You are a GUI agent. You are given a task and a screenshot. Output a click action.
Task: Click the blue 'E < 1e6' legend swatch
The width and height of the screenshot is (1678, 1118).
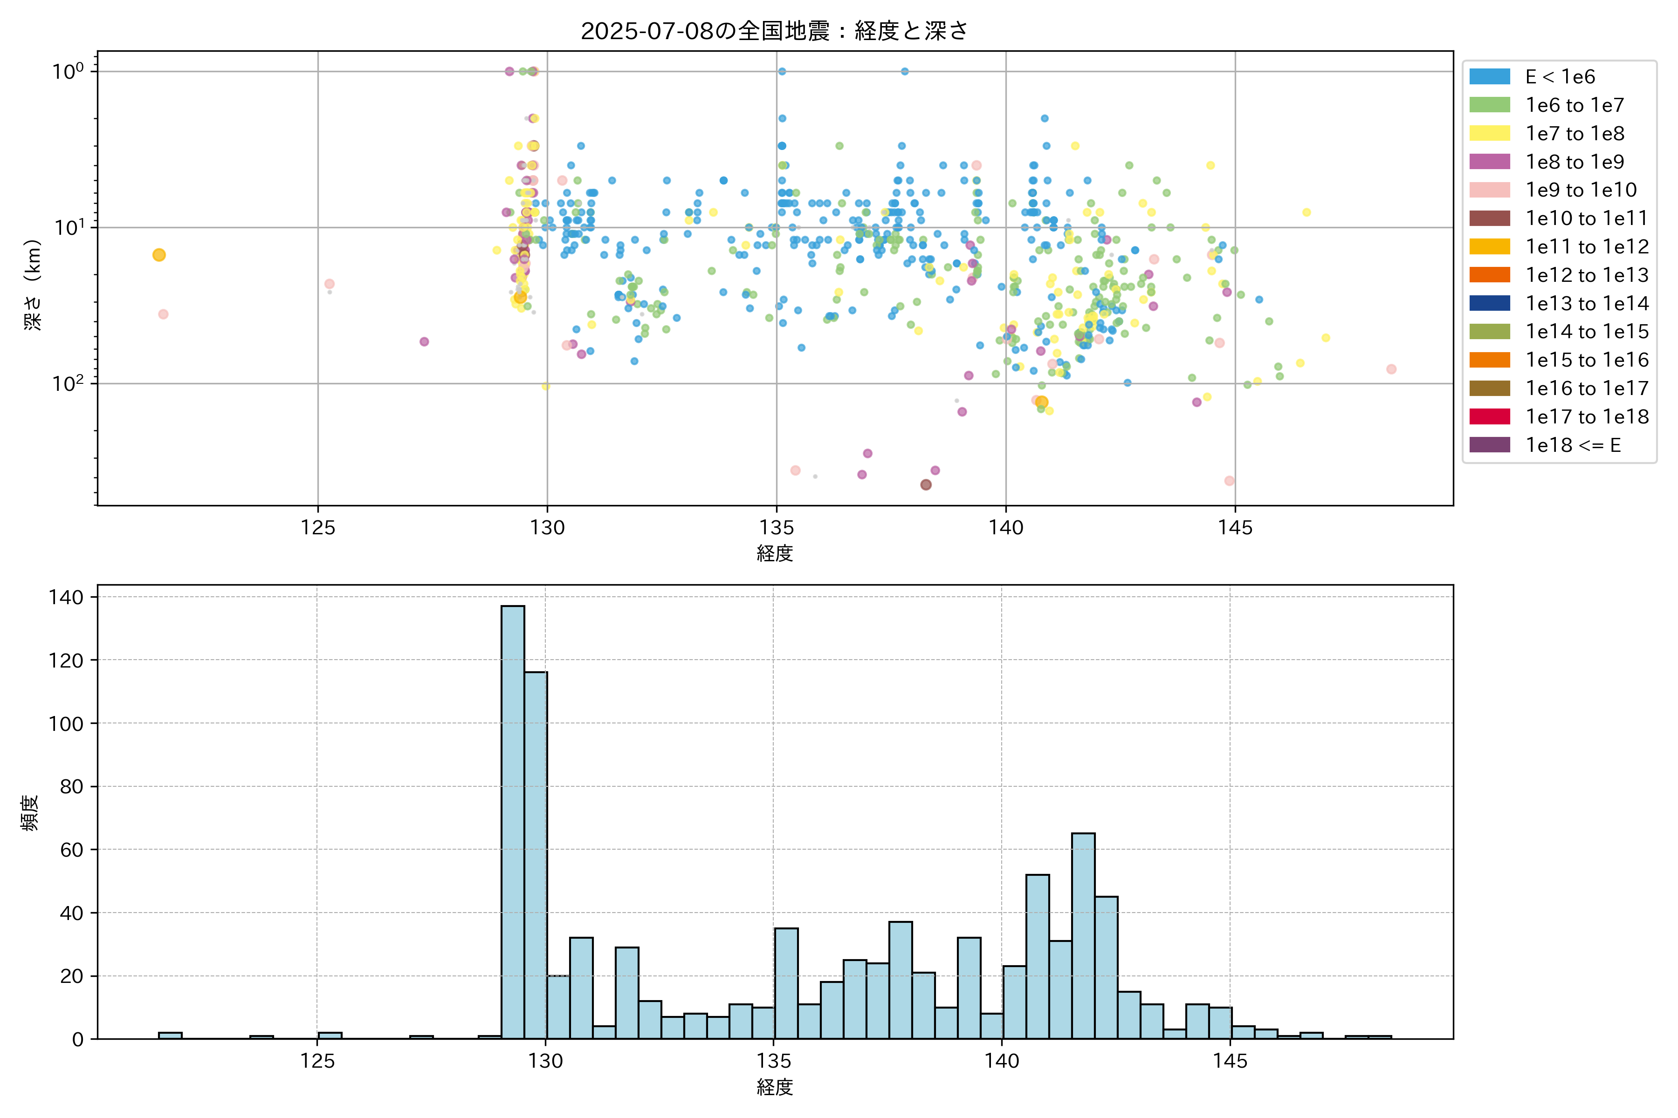[1489, 76]
